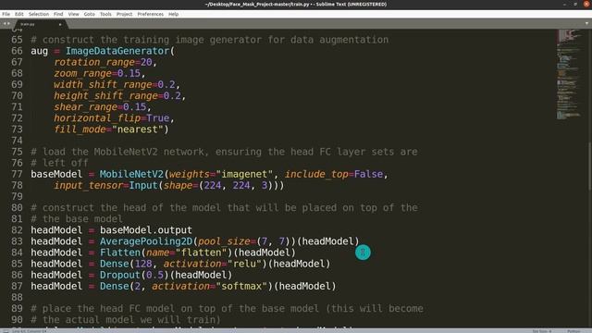Viewport: 592px width, 333px height.
Task: Click input_tensor on line 78
Action: pos(89,185)
